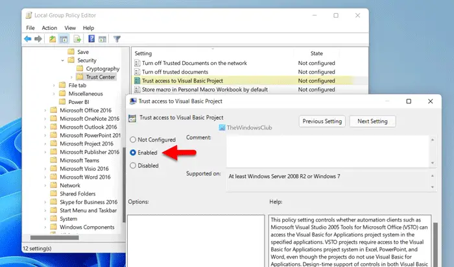
Task: Click the Save folder icon in tree
Action: 71,51
